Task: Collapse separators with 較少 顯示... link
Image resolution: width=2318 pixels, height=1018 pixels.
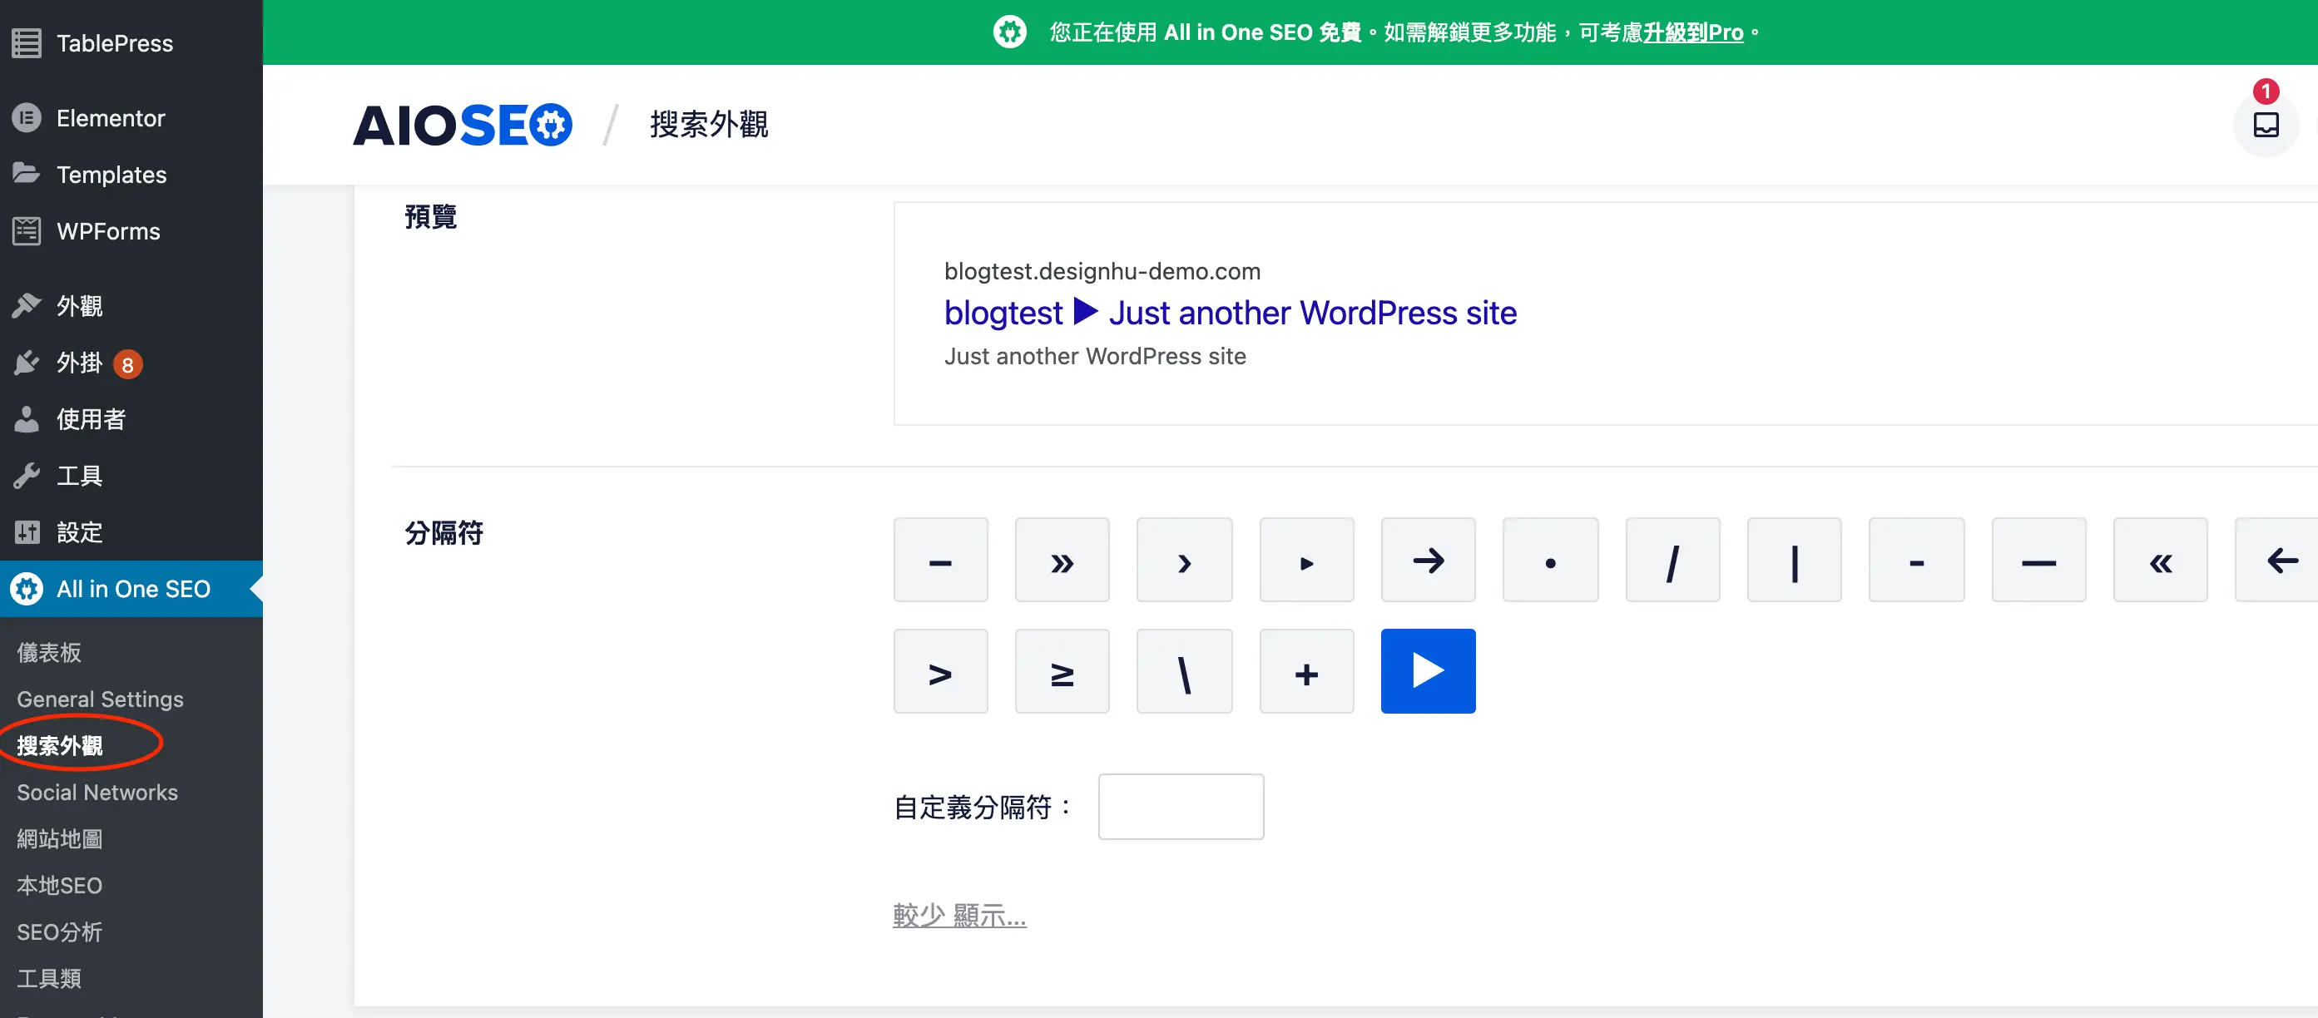Action: pos(959,916)
